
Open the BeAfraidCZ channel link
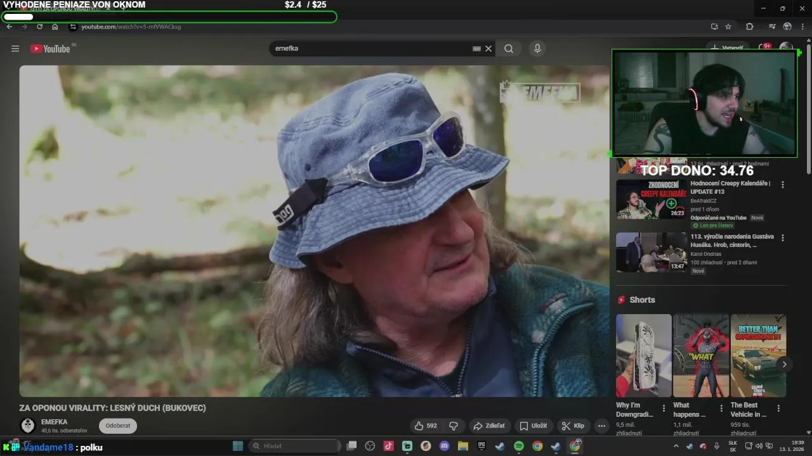pyautogui.click(x=704, y=201)
